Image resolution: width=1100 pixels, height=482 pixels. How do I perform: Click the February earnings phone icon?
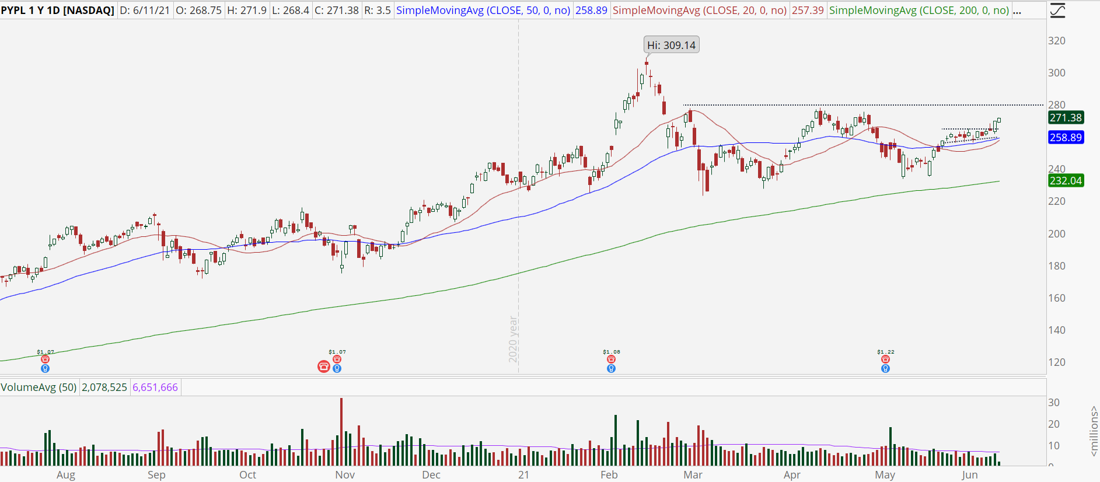point(612,359)
